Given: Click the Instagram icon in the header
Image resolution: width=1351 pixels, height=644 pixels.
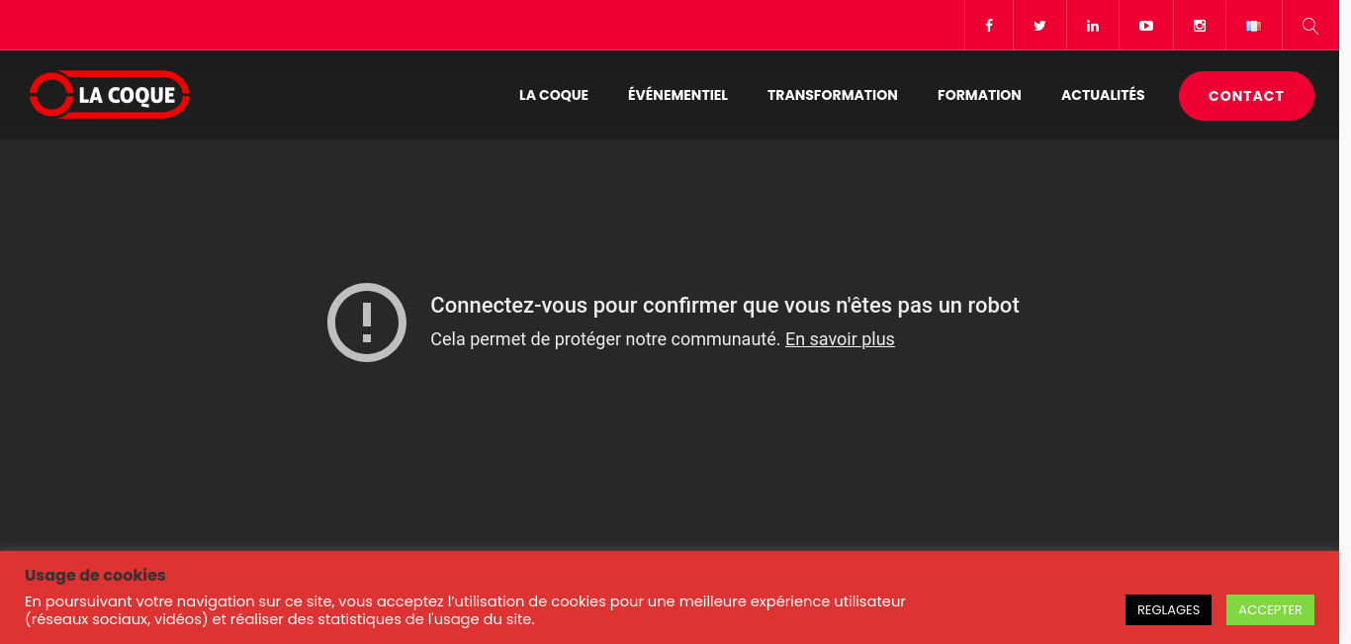Looking at the screenshot, I should (1200, 26).
